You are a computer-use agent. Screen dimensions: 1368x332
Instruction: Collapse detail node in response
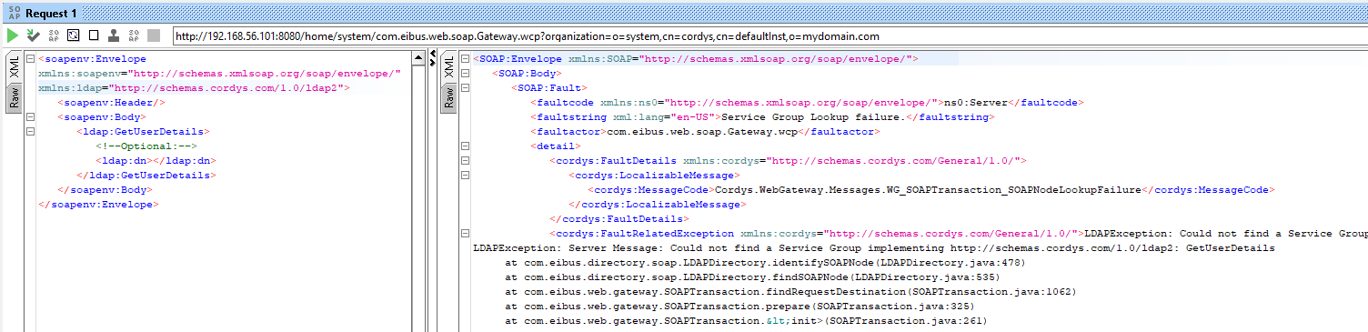(x=466, y=146)
